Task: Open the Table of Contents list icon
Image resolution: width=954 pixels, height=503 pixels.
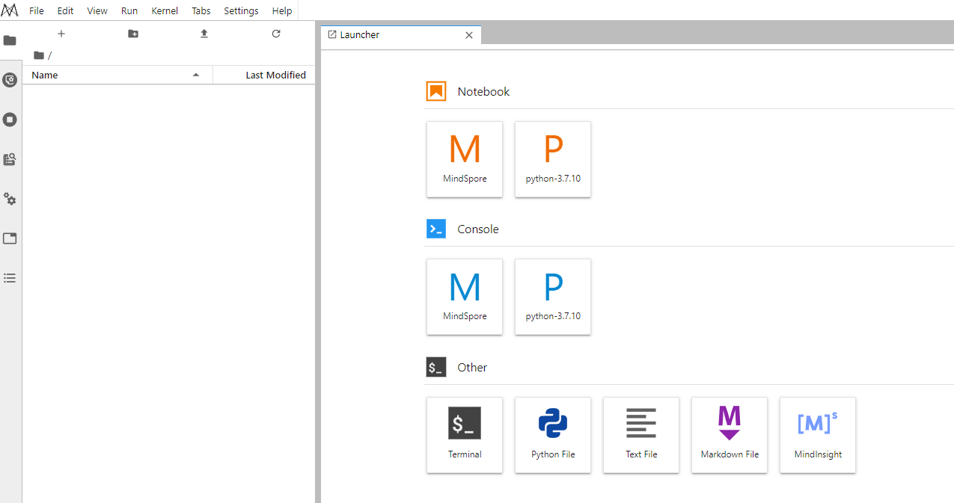Action: coord(10,277)
